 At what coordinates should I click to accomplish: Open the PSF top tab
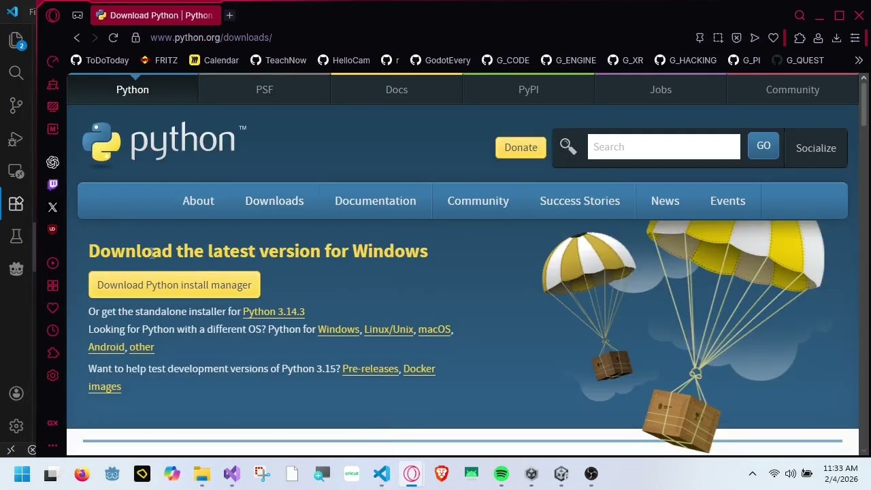click(x=265, y=89)
